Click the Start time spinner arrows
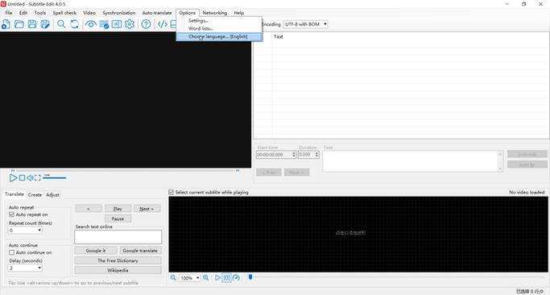Image resolution: width=550 pixels, height=295 pixels. [x=294, y=155]
